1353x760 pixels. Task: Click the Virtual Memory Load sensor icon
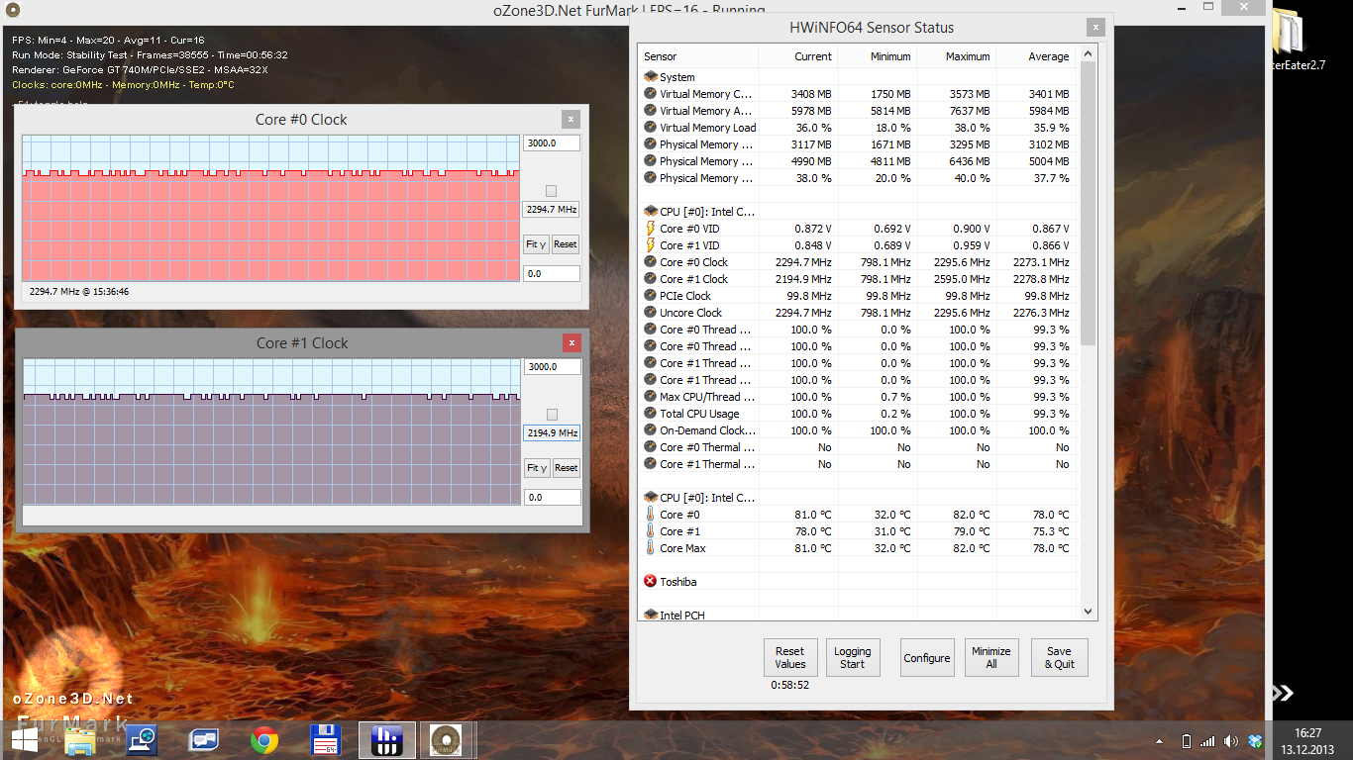coord(651,128)
